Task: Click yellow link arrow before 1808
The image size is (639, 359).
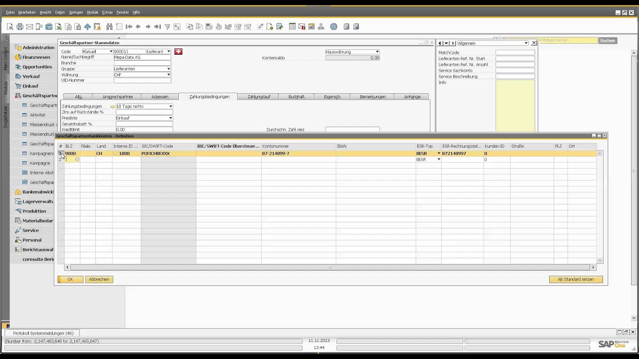Action: [x=115, y=154]
